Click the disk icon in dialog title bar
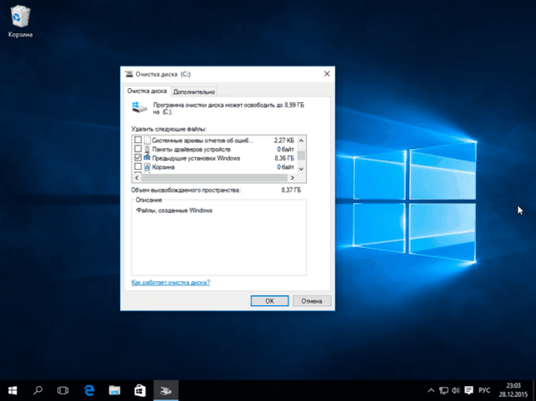Viewport: 536px width, 401px height. point(129,74)
